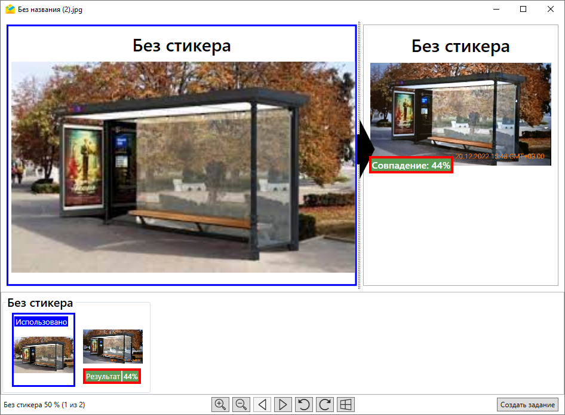Click the zoom out magnifier icon

(x=241, y=405)
